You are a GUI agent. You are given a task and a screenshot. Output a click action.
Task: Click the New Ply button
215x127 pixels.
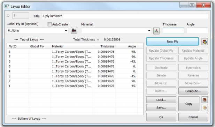pos(172,42)
